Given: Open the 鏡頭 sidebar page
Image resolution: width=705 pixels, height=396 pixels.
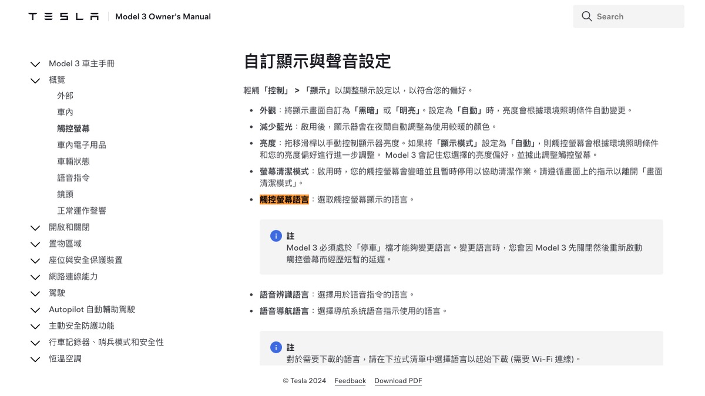Looking at the screenshot, I should point(65,194).
